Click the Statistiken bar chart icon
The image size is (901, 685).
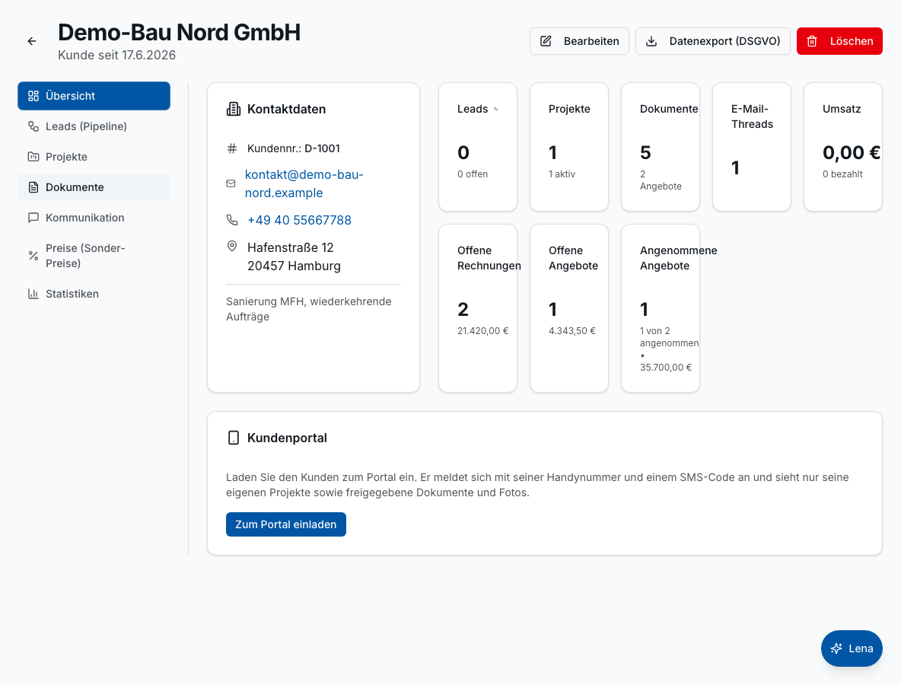(x=33, y=294)
